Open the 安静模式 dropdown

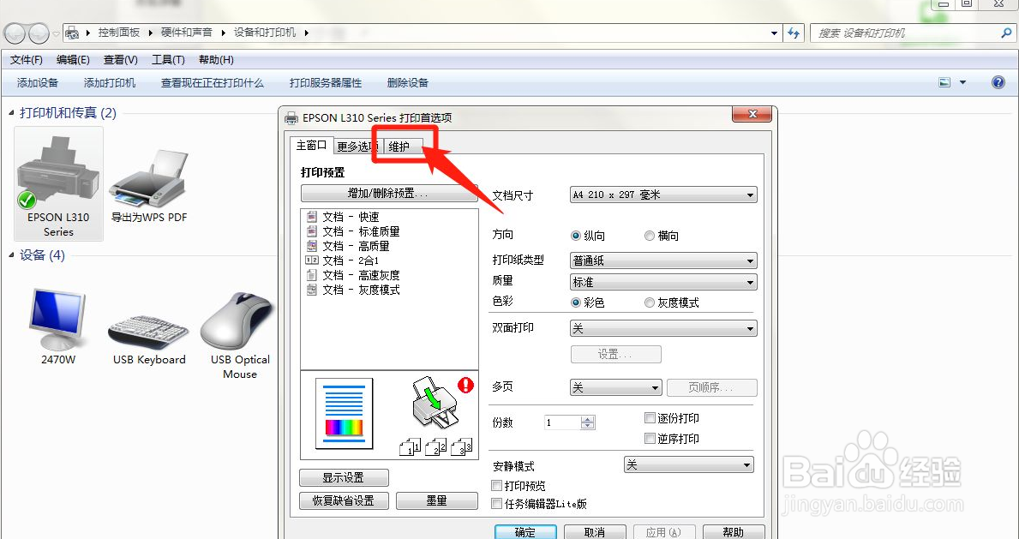point(688,465)
